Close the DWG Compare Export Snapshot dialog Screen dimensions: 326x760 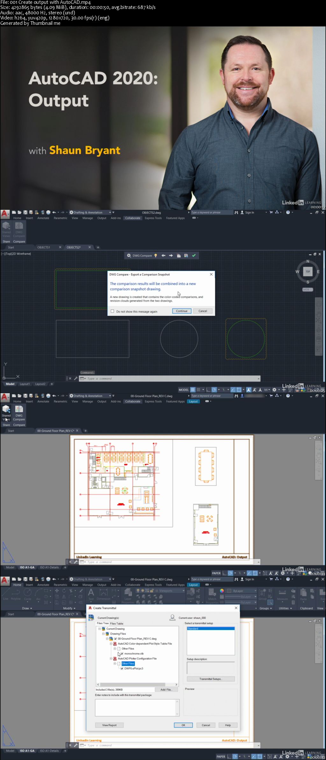click(211, 274)
